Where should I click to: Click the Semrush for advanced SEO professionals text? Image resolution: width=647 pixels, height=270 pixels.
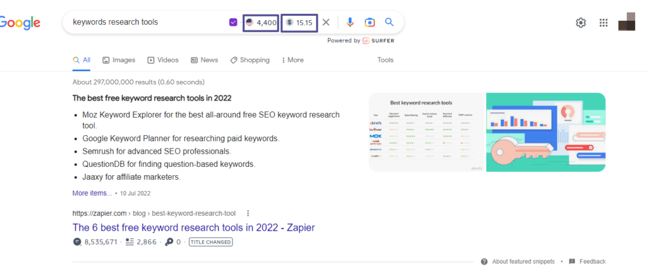point(157,151)
